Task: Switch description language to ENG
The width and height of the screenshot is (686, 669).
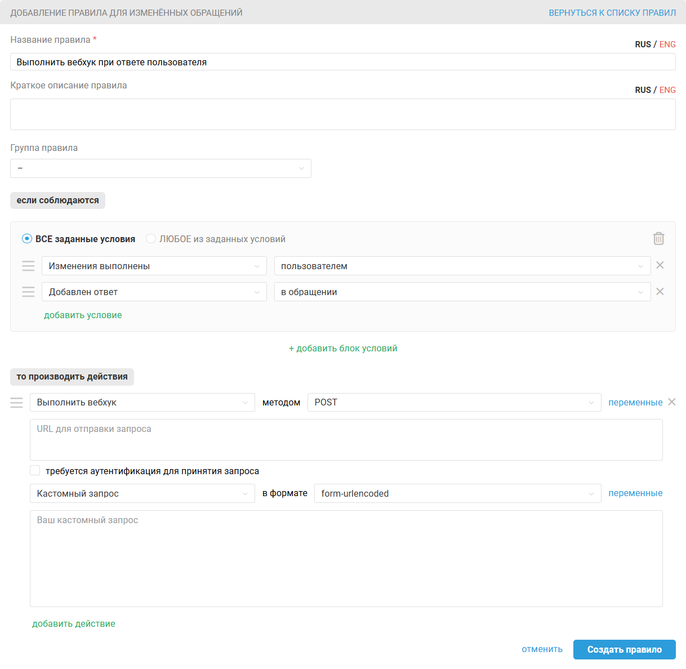Action: [x=667, y=90]
